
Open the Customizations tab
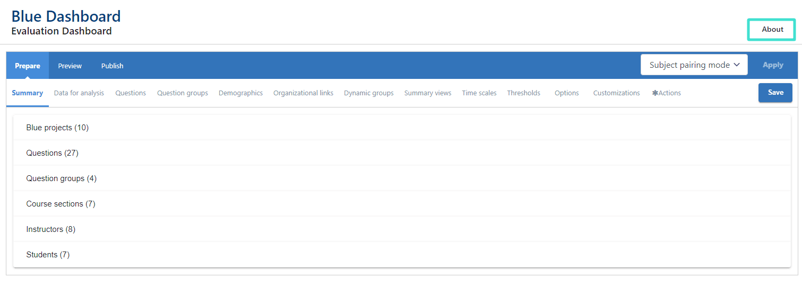[616, 93]
